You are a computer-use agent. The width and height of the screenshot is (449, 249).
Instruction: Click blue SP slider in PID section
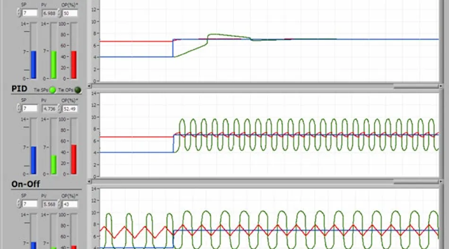[34, 146]
